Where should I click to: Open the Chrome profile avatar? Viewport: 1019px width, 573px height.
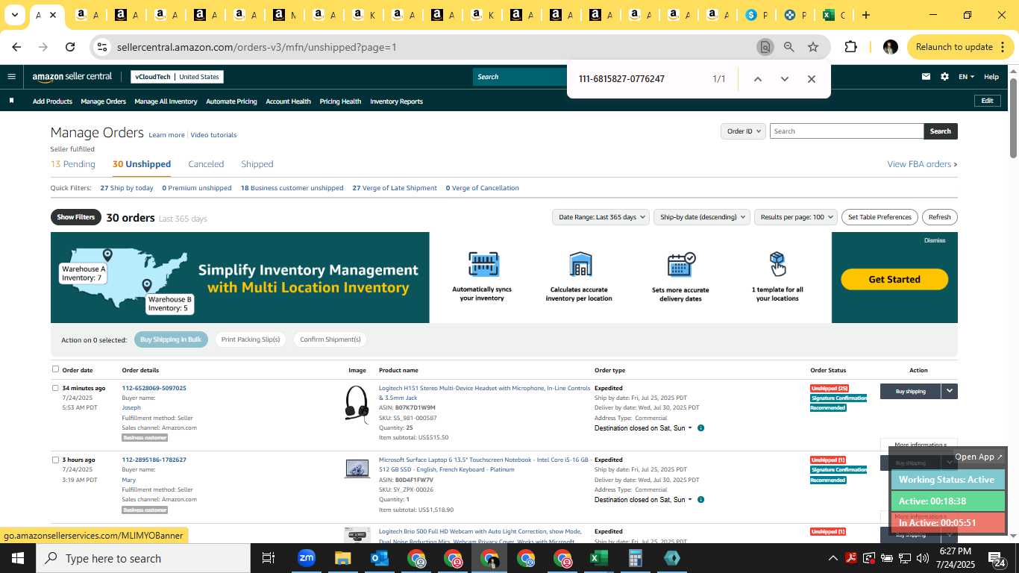[890, 47]
